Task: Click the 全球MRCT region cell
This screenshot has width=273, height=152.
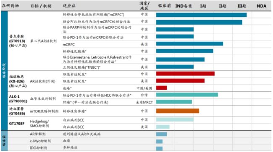Action: 144,102
